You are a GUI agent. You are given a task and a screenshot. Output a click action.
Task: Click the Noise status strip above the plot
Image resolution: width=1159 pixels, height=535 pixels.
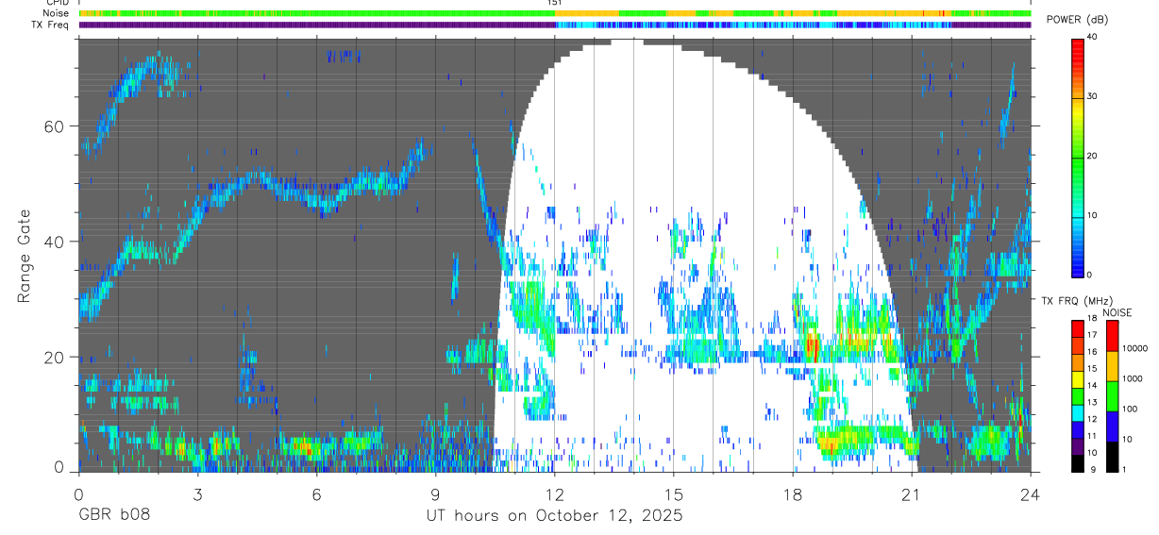pos(555,13)
